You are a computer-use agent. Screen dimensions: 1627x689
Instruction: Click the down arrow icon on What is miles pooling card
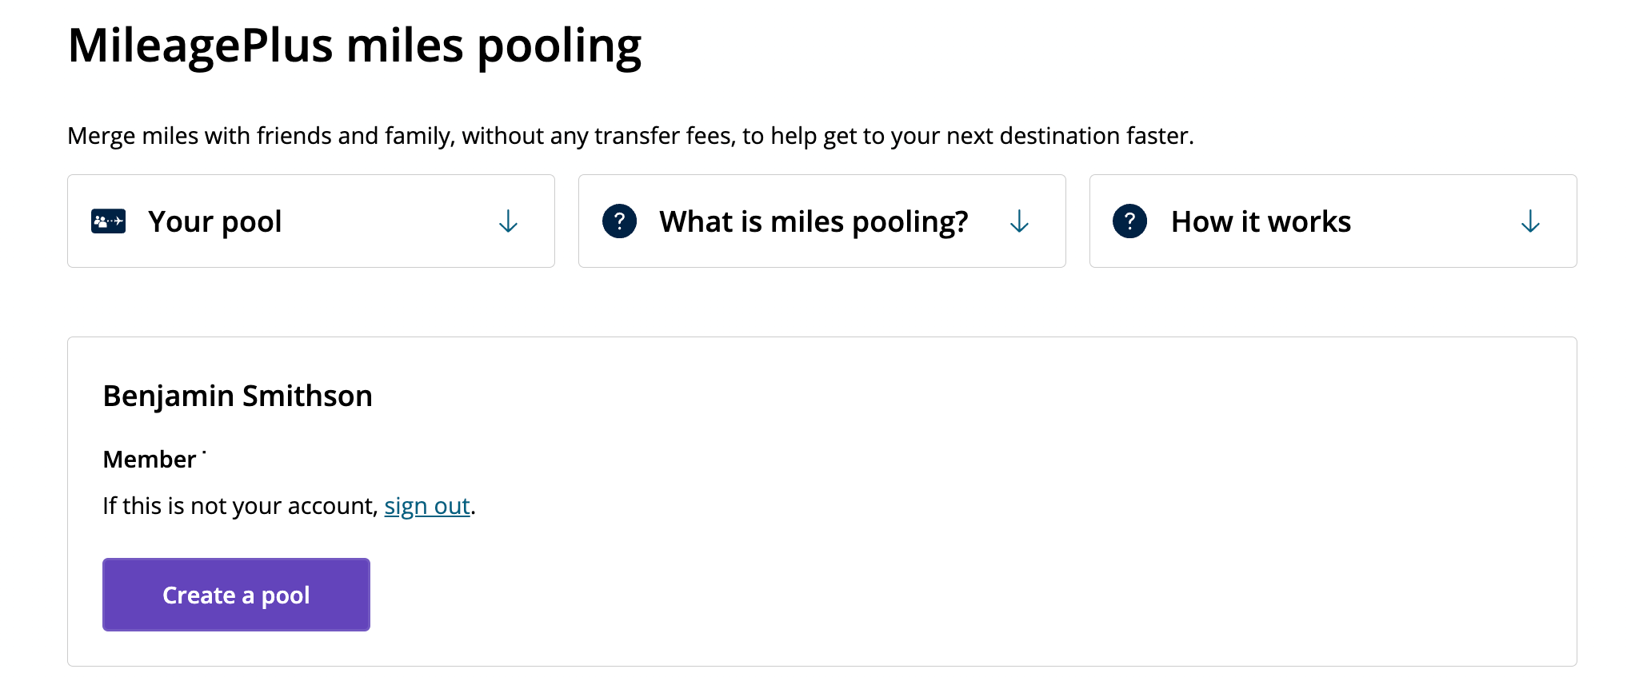click(1020, 221)
